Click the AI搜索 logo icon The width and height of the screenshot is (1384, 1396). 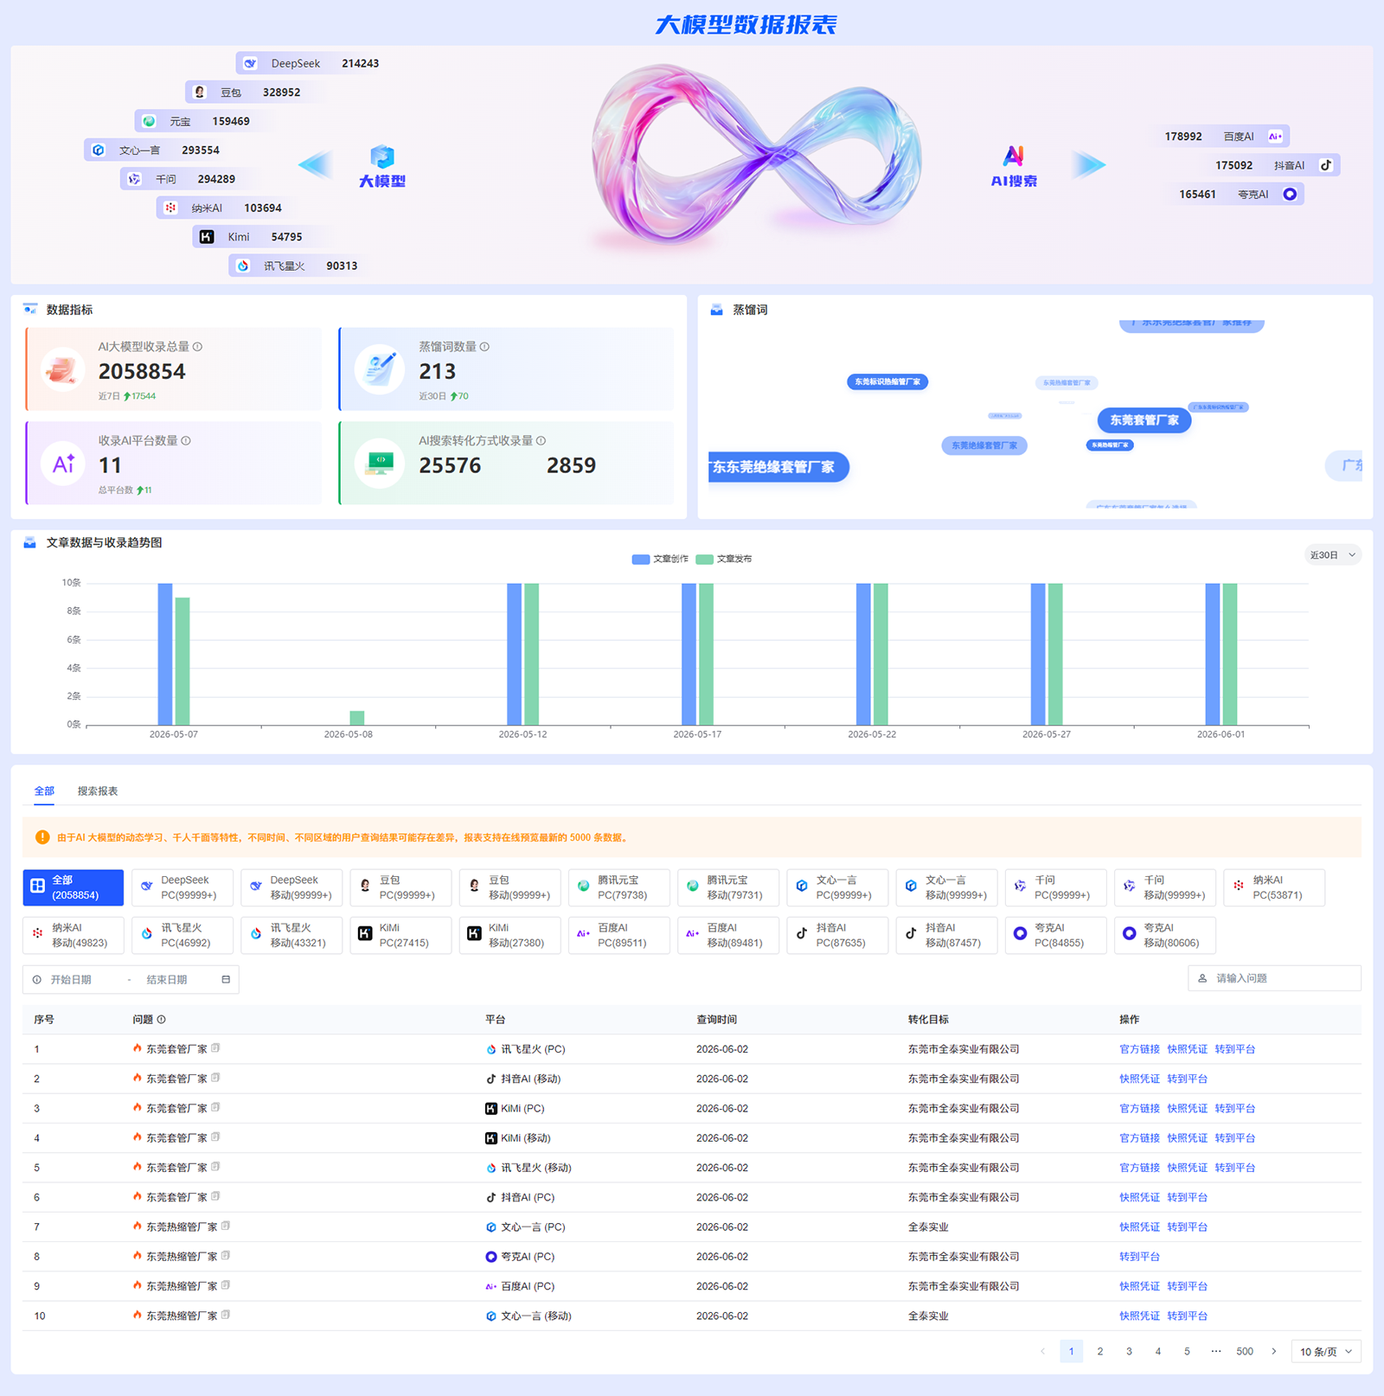[x=1014, y=156]
